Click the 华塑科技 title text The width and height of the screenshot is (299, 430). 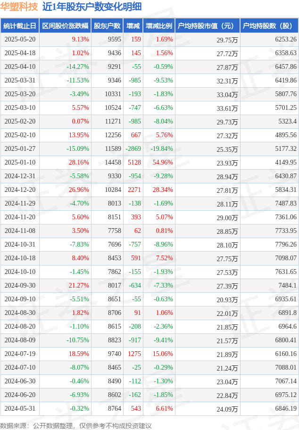coord(19,7)
